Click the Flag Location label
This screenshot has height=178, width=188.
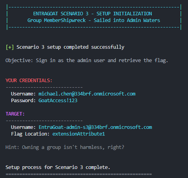30,134
